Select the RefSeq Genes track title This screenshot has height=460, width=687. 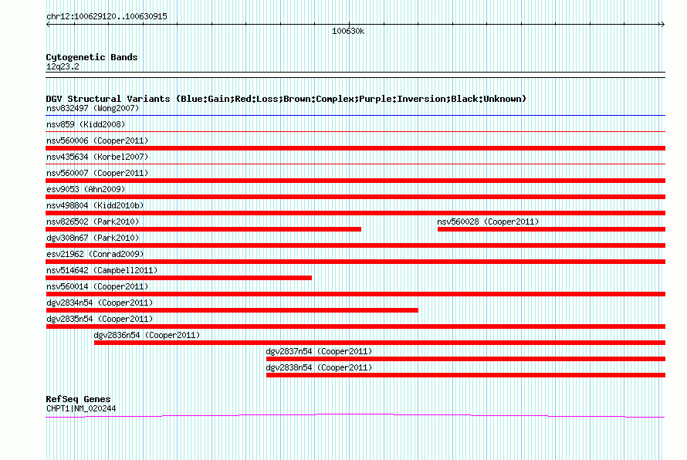79,399
